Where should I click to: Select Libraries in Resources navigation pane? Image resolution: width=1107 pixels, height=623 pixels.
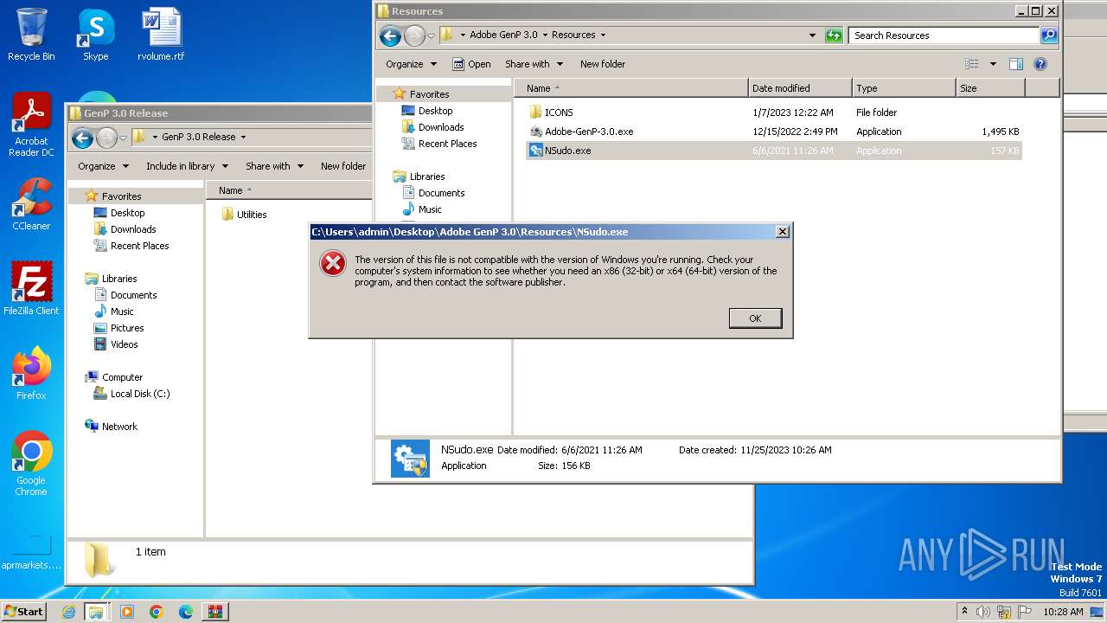point(427,177)
